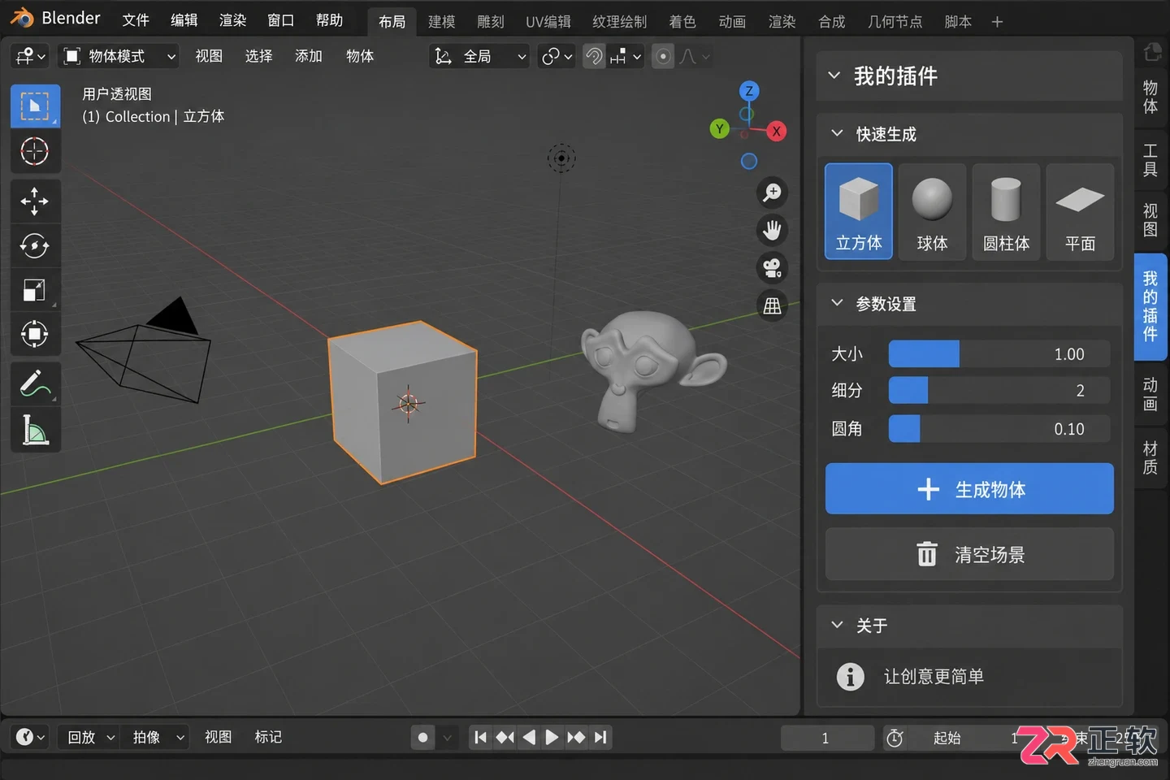Adjust the 圆角 slider
This screenshot has width=1170, height=780.
(999, 429)
